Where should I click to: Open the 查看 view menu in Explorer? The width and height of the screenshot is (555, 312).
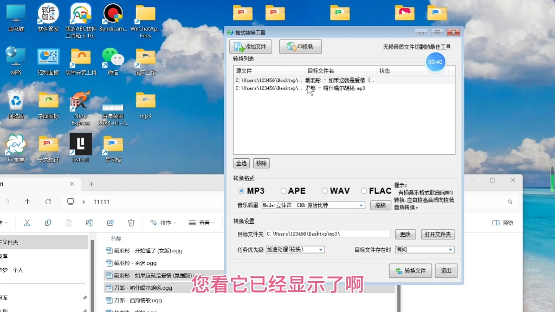tap(202, 223)
